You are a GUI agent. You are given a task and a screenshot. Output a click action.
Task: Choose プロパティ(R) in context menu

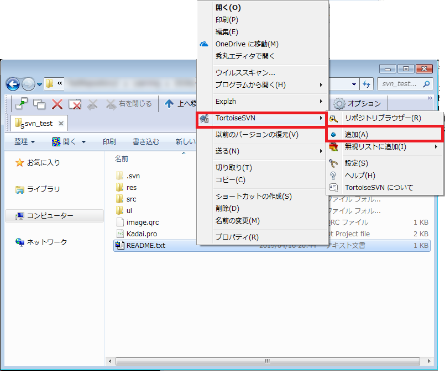click(262, 237)
